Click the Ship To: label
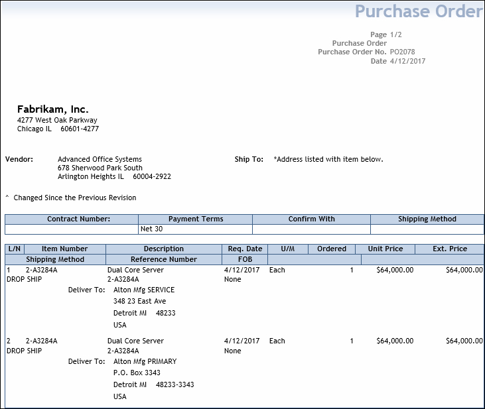Image resolution: width=485 pixels, height=409 pixels. pyautogui.click(x=249, y=159)
